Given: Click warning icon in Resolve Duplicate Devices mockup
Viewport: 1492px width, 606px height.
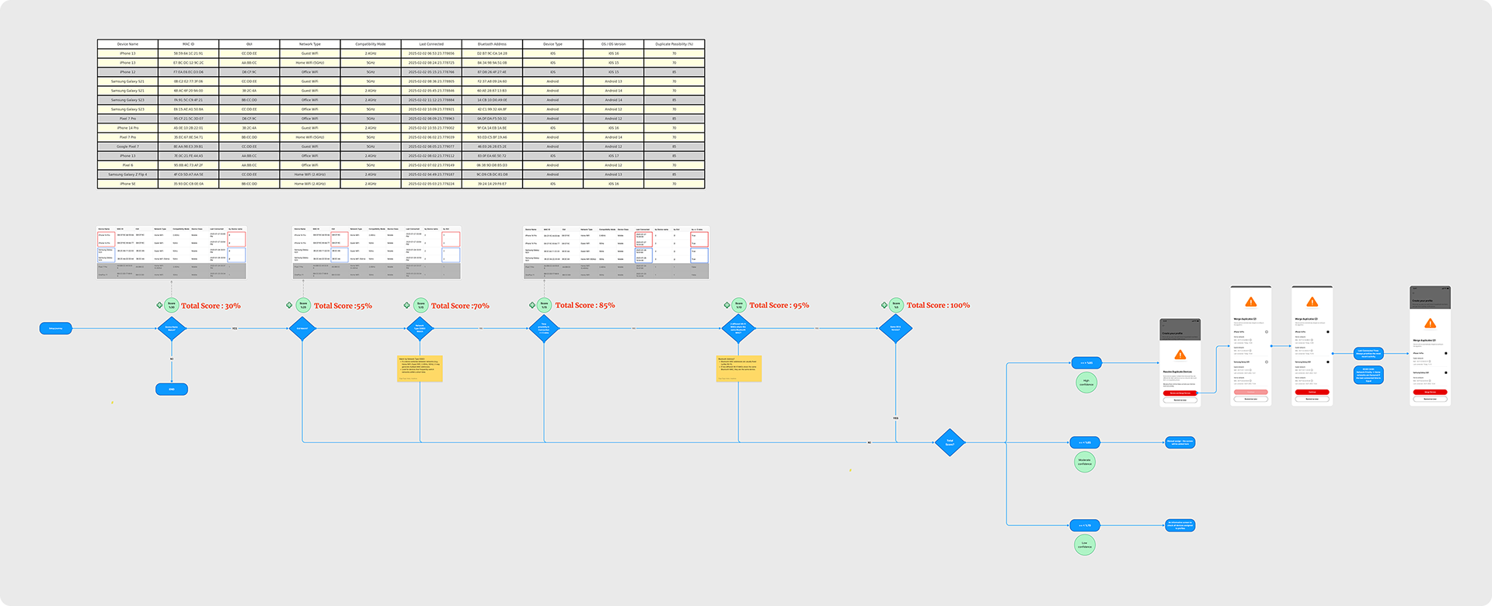Looking at the screenshot, I should coord(1180,355).
